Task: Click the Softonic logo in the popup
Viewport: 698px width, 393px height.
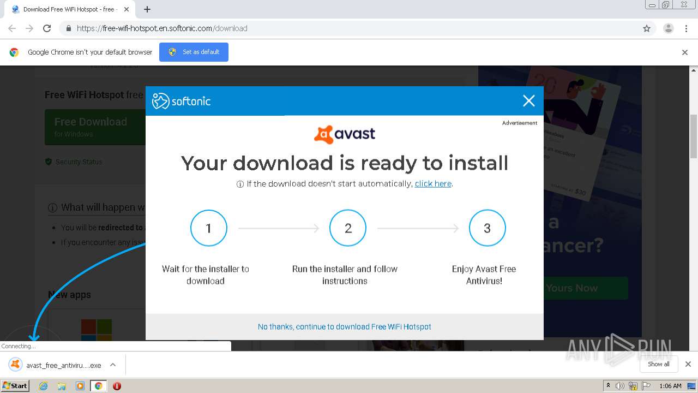Action: 181,101
